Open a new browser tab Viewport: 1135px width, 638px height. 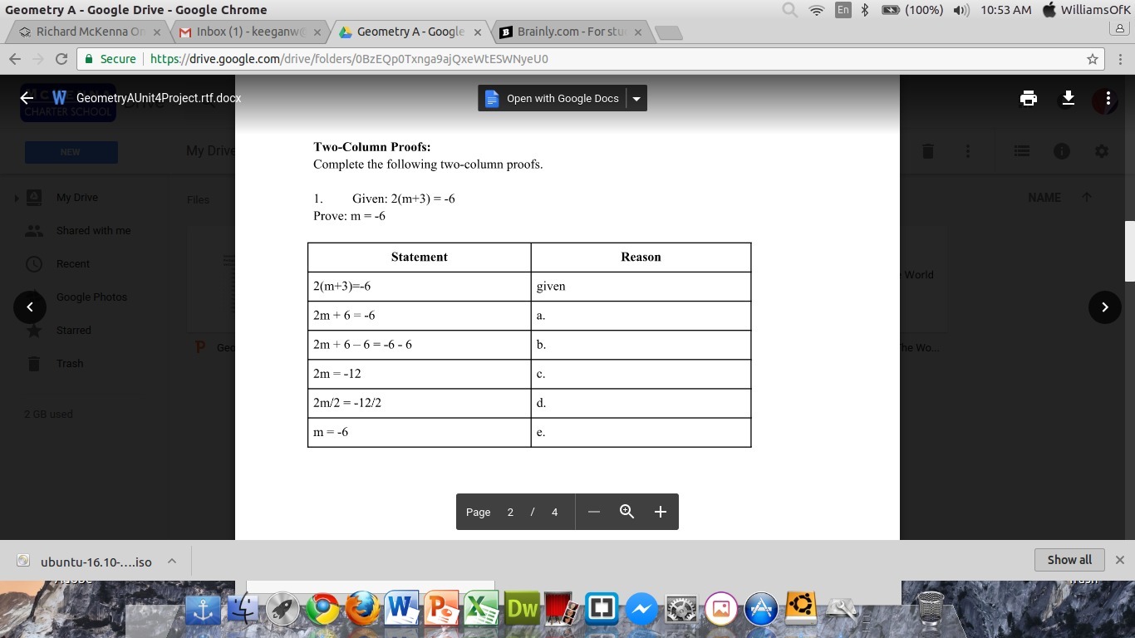(x=669, y=32)
